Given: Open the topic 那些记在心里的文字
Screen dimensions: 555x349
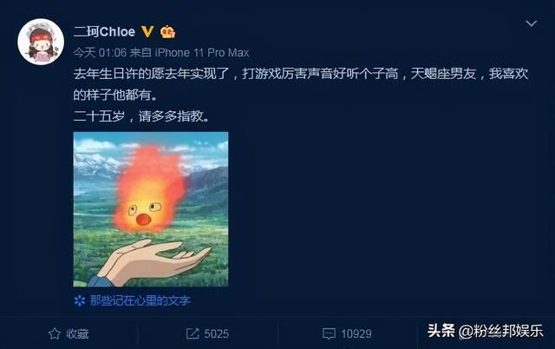Looking at the screenshot, I should tap(140, 300).
